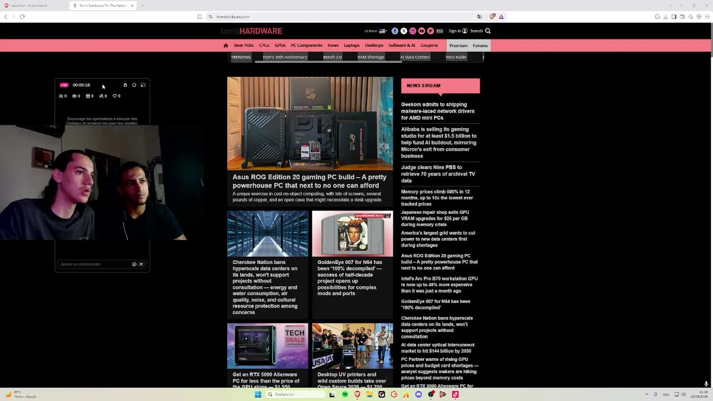
Task: Open the Tech Deals Alienware PC thumbnail
Action: pos(267,346)
